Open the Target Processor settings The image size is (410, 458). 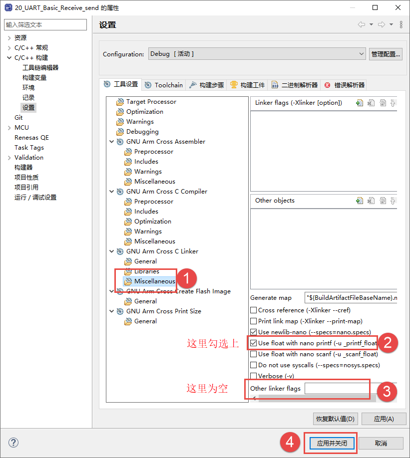pyautogui.click(x=151, y=102)
